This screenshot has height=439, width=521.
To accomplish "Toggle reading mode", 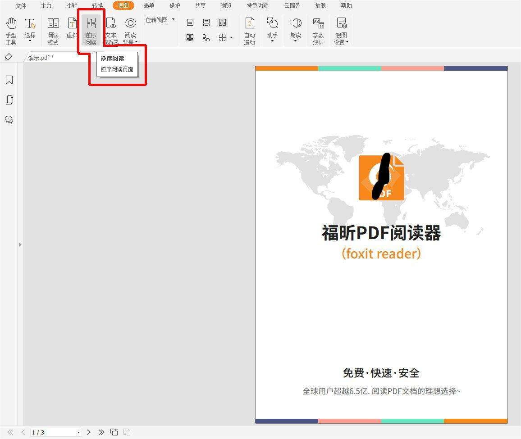I will (53, 30).
